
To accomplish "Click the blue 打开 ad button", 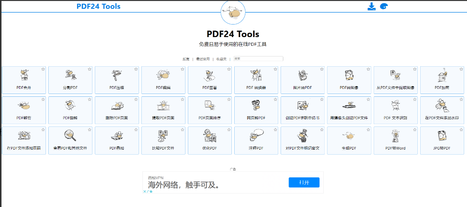I will coord(304,182).
